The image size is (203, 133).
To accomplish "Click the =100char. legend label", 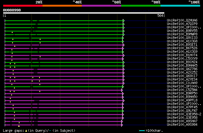I will point(154,131).
